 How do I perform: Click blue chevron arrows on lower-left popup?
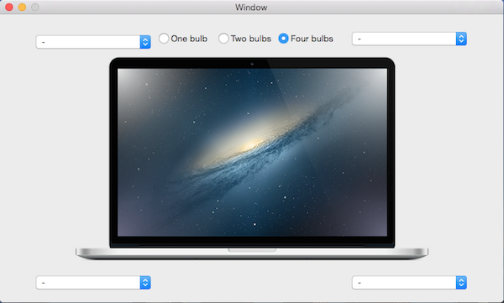point(145,282)
